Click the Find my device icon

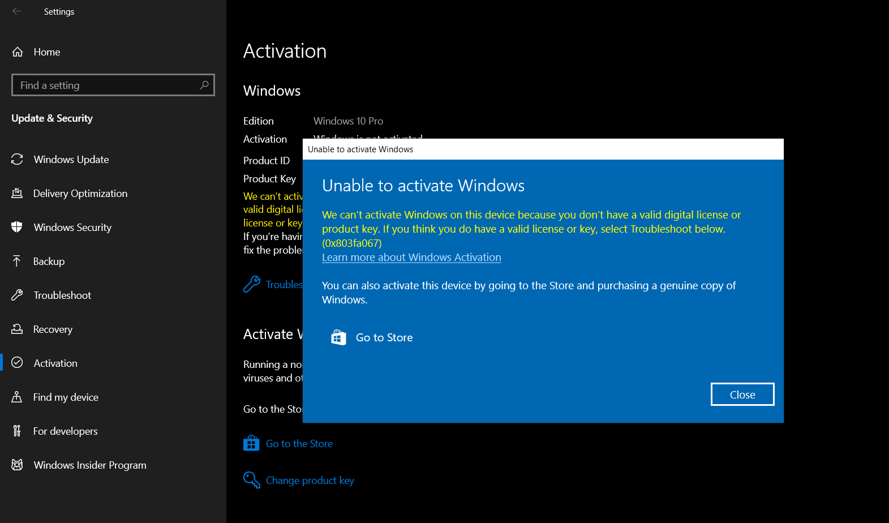click(x=17, y=397)
